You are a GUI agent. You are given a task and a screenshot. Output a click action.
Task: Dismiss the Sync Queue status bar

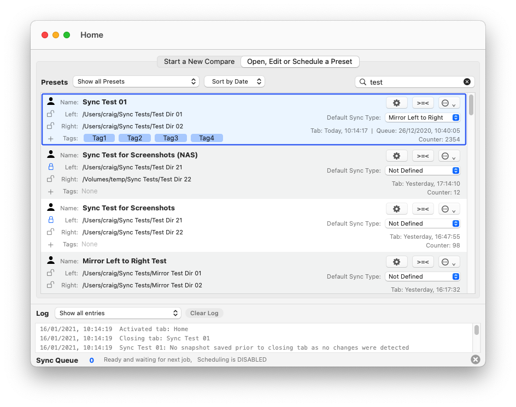pos(475,359)
